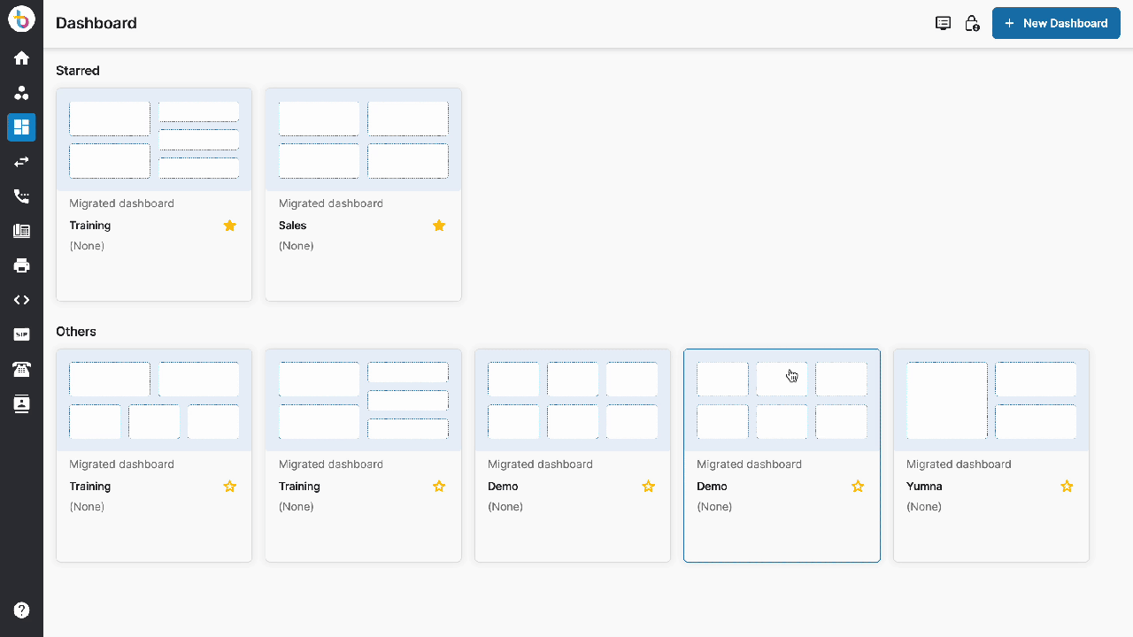Click "(None)" text on Yumna card
This screenshot has width=1133, height=637.
(924, 507)
